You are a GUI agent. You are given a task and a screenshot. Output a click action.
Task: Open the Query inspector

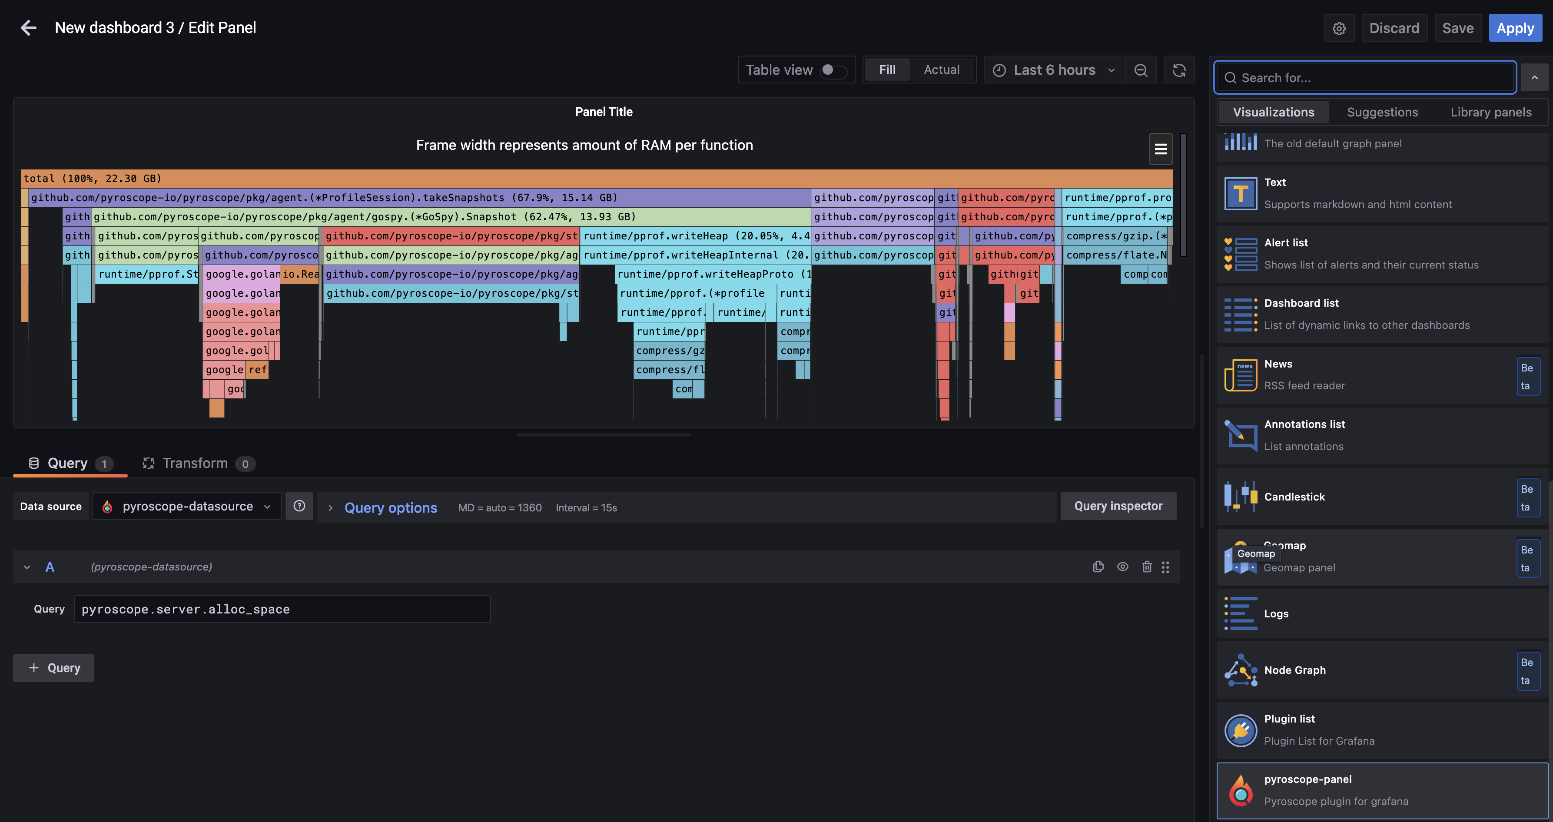click(1118, 506)
